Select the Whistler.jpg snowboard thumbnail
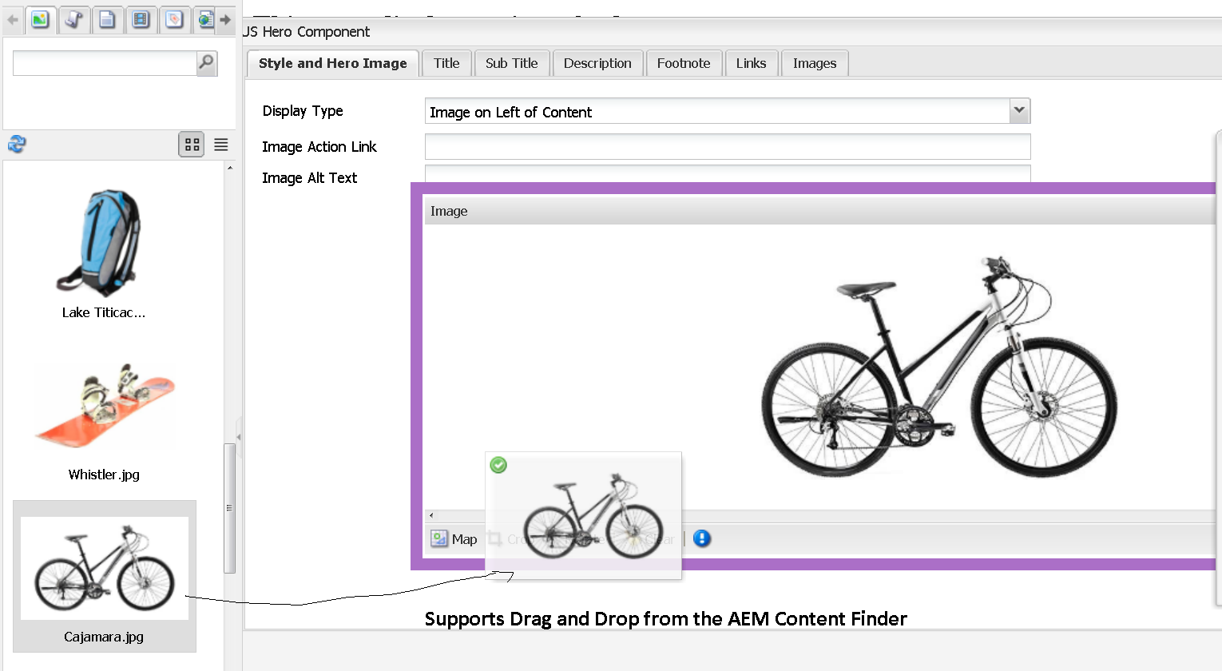This screenshot has height=671, width=1222. (x=104, y=407)
